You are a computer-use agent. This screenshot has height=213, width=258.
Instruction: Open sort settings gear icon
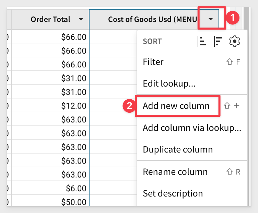click(x=234, y=41)
